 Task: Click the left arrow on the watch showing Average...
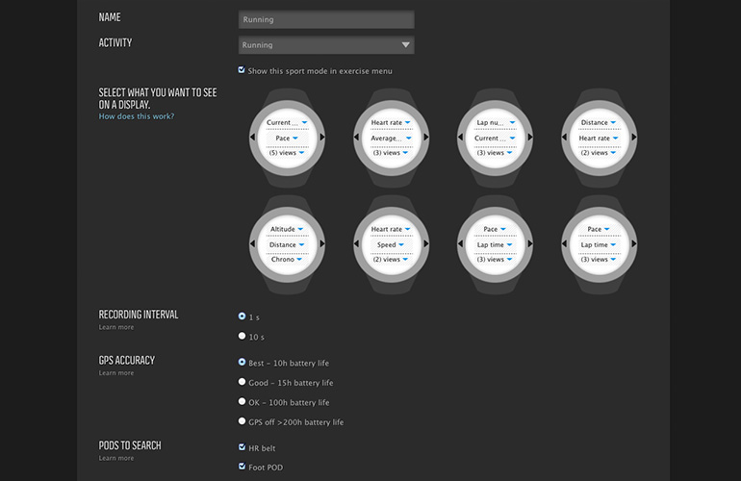356,137
